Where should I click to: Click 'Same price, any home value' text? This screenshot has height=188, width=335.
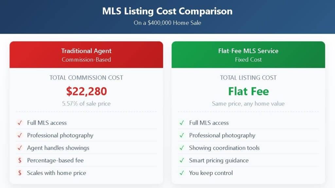[248, 103]
